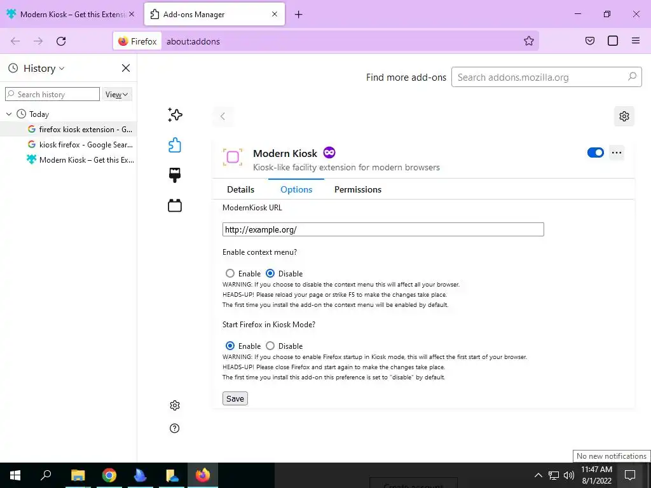The width and height of the screenshot is (651, 488).
Task: Collapse the Today history group
Action: 9,114
